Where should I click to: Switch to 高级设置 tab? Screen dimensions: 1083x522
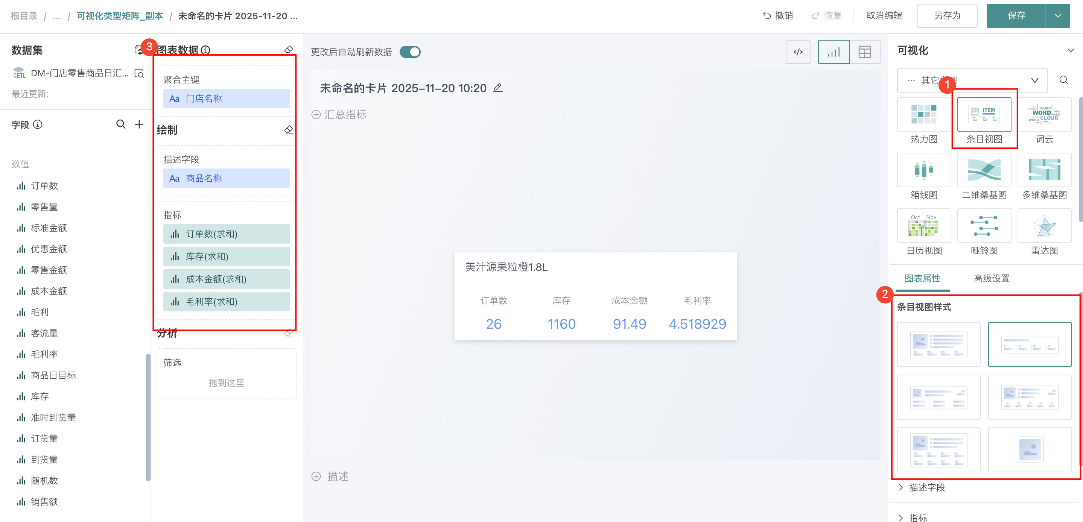pos(991,278)
